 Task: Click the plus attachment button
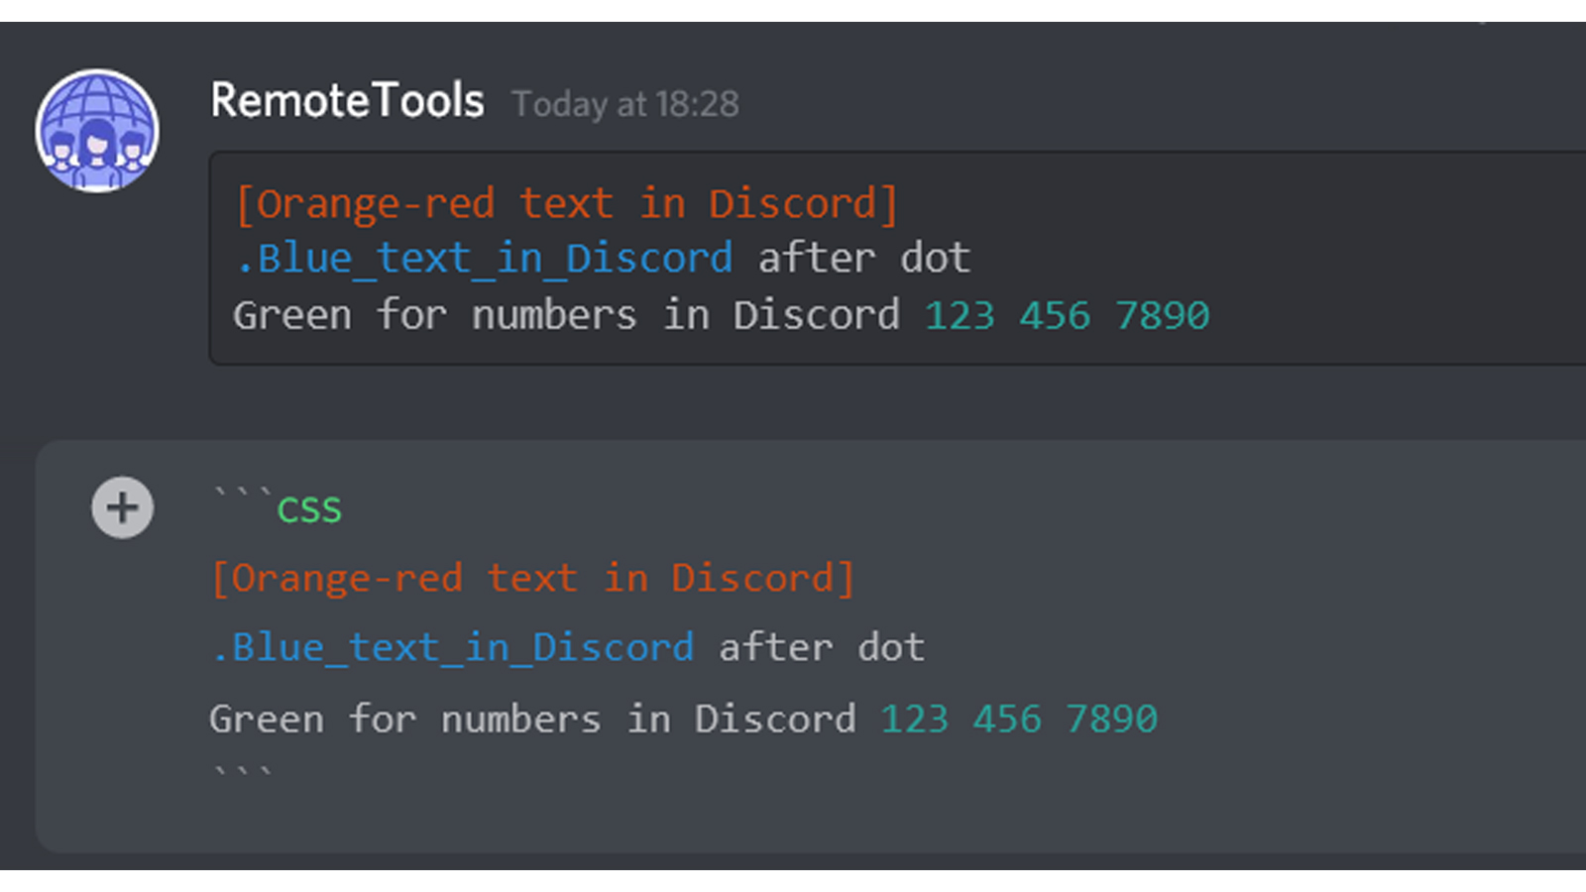tap(123, 508)
